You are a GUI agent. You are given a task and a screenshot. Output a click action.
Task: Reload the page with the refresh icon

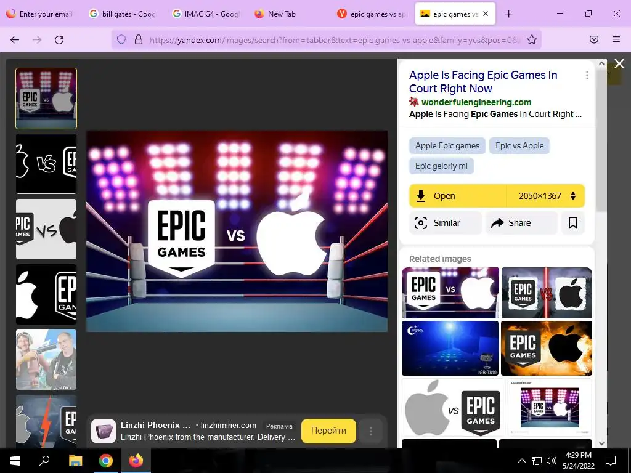pos(59,40)
